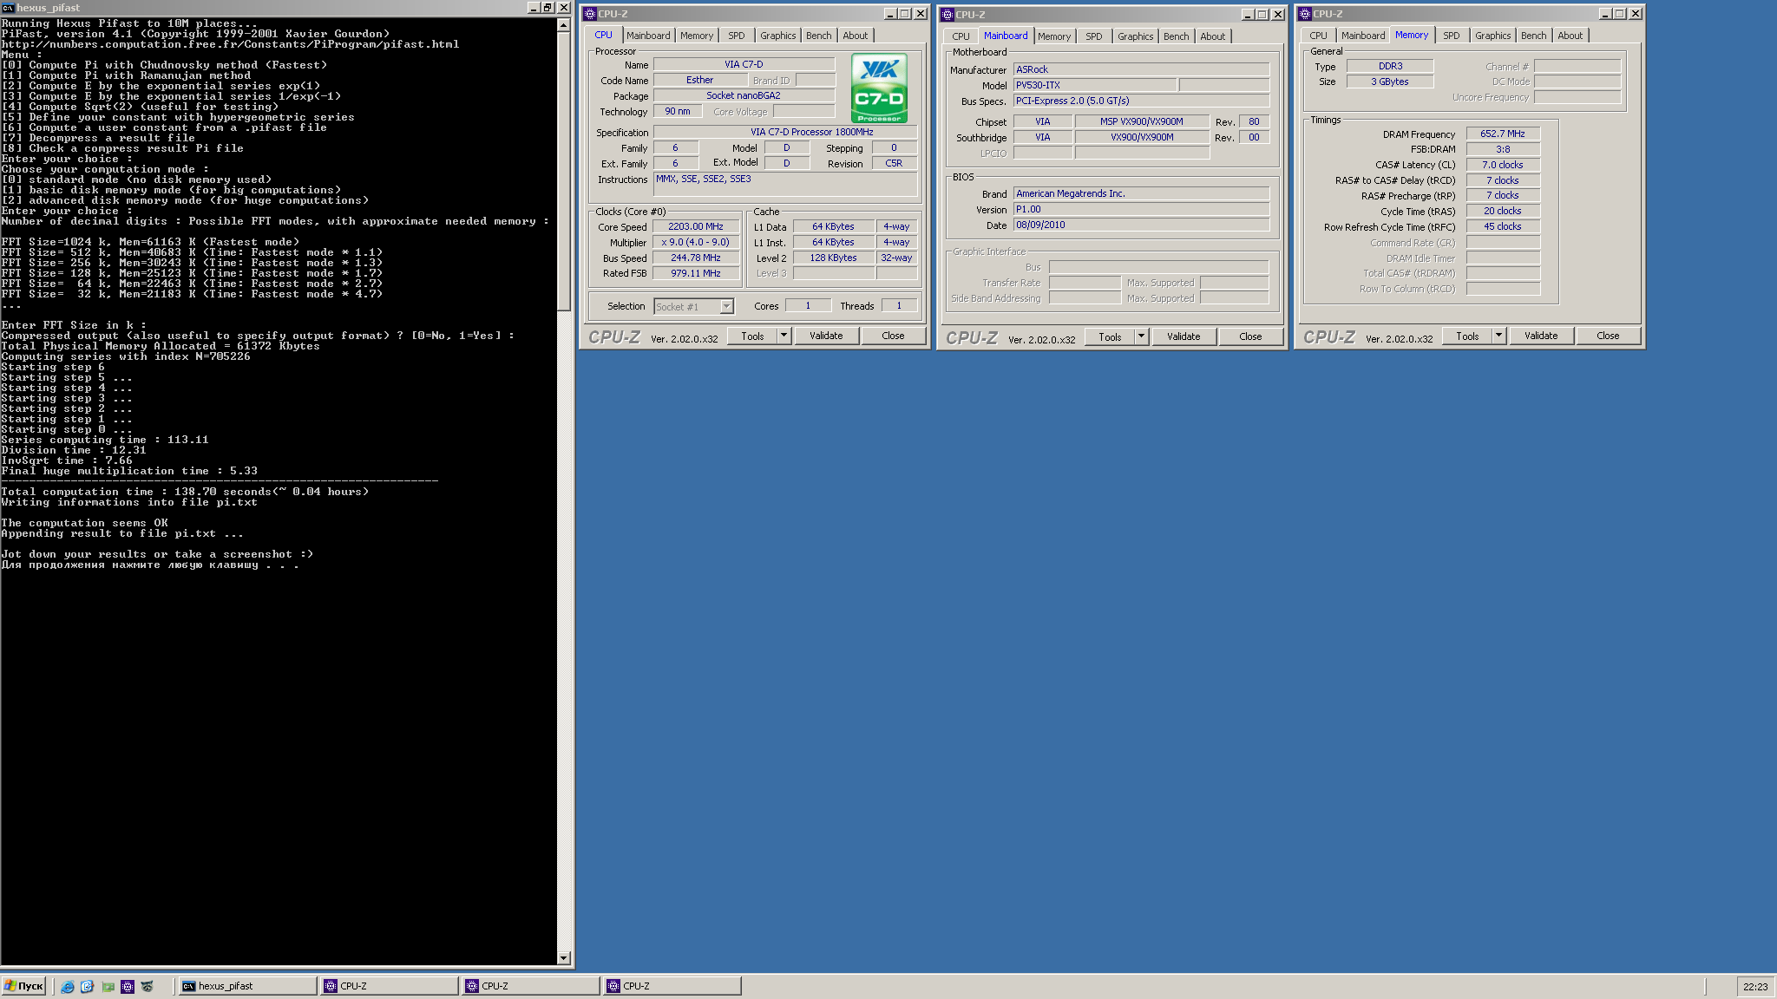The height and width of the screenshot is (999, 1777).
Task: Click the Manufacturer value ASRock
Action: pyautogui.click(x=1141, y=69)
